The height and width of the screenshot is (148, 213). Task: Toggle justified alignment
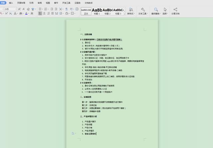pos(53,13)
